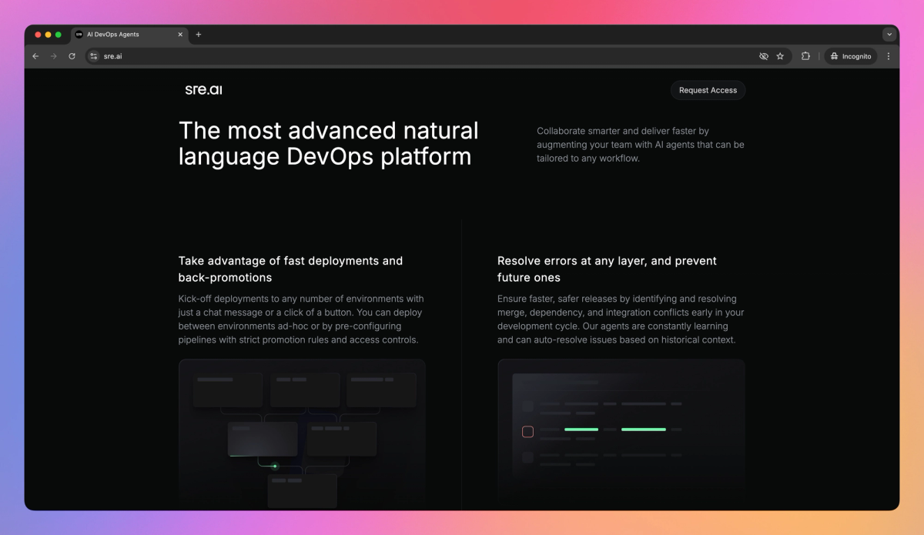924x535 pixels.
Task: Click the 'Kick-off deployments' description paragraph
Action: (x=301, y=319)
